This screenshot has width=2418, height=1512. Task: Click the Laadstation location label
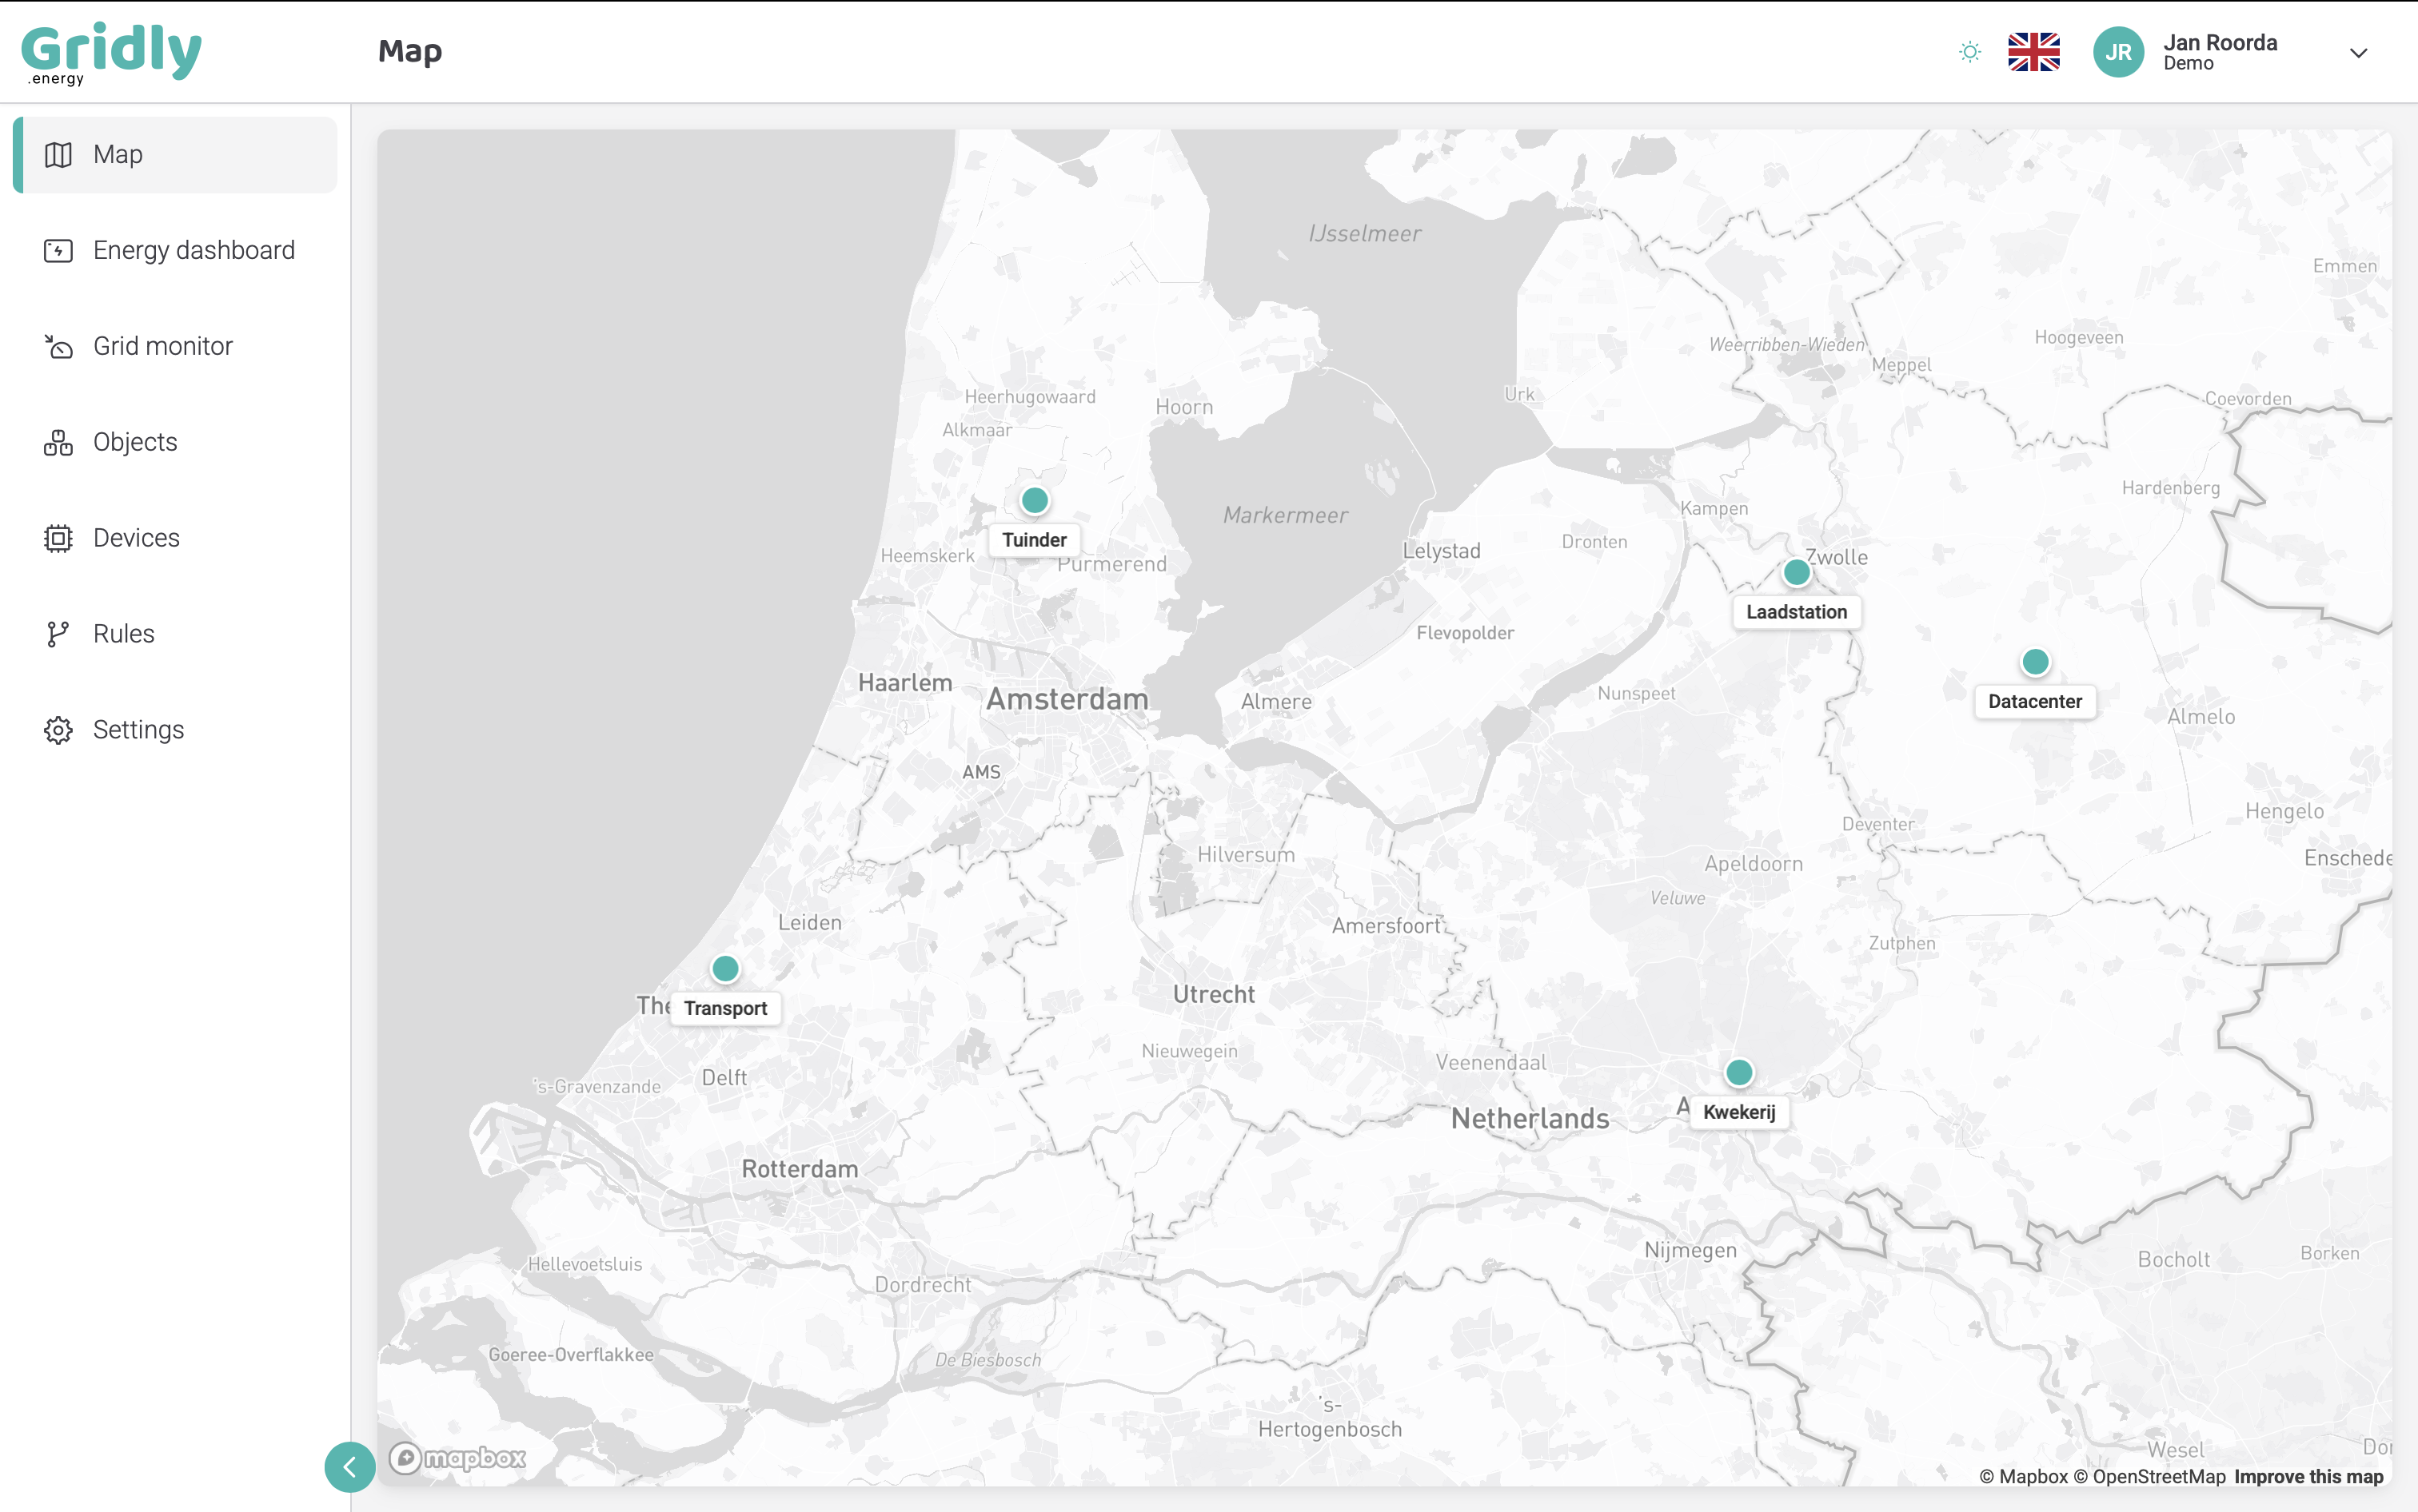(1796, 611)
